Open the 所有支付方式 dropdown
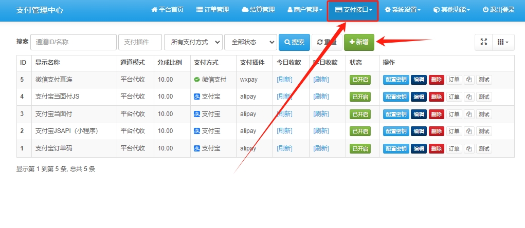This screenshot has height=228, width=525. 193,42
